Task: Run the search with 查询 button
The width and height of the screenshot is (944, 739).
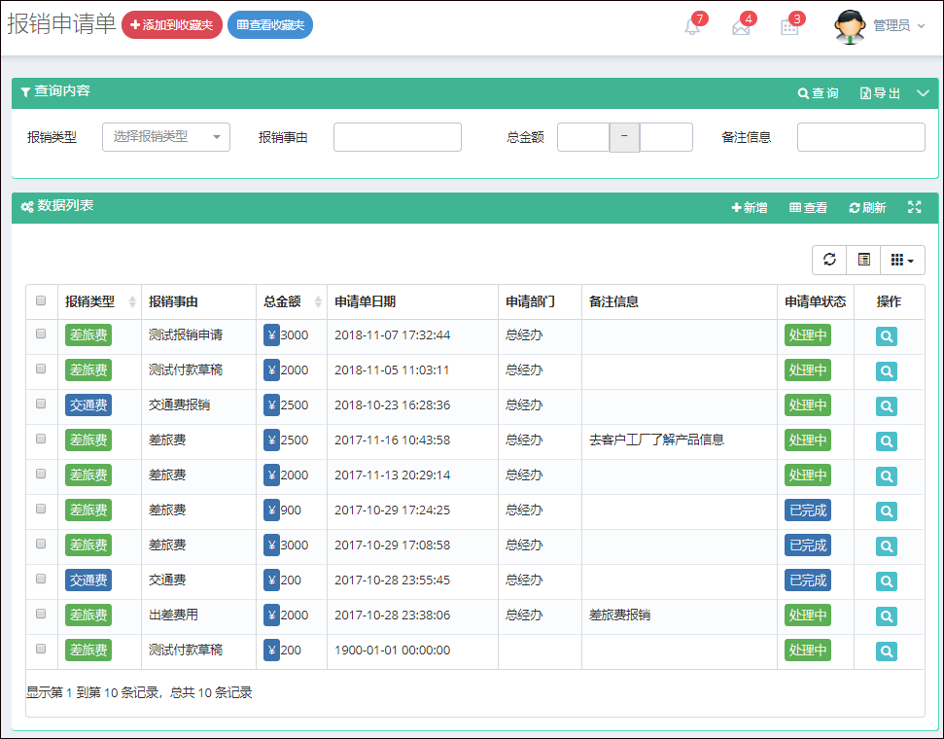Action: click(819, 93)
